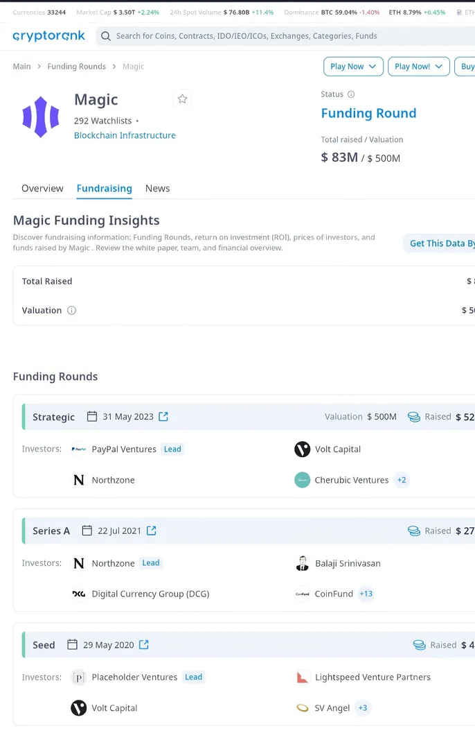Open SV Angel investor page
Image resolution: width=475 pixels, height=749 pixels.
click(332, 708)
